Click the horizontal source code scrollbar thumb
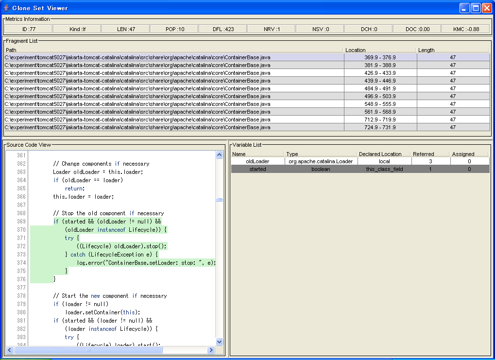This screenshot has width=495, height=360. point(88,350)
